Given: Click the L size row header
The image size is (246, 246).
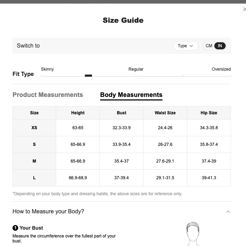Looking at the screenshot, I should pyautogui.click(x=34, y=178).
